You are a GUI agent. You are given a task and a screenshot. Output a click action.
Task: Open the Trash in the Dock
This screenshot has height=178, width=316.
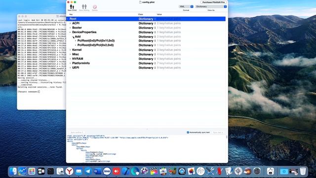[303, 172]
